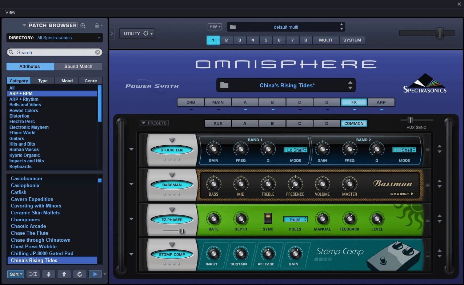Collapse the Studio EQ2 rack row arrow
This screenshot has width=464, height=285.
click(132, 149)
